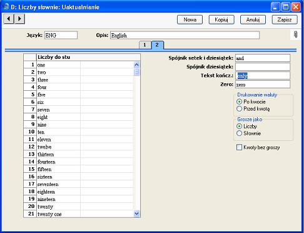Select row 5 cell 'five'
The image size is (304, 233).
(58, 95)
